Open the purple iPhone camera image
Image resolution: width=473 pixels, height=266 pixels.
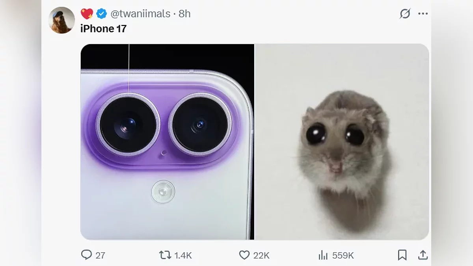(x=167, y=142)
